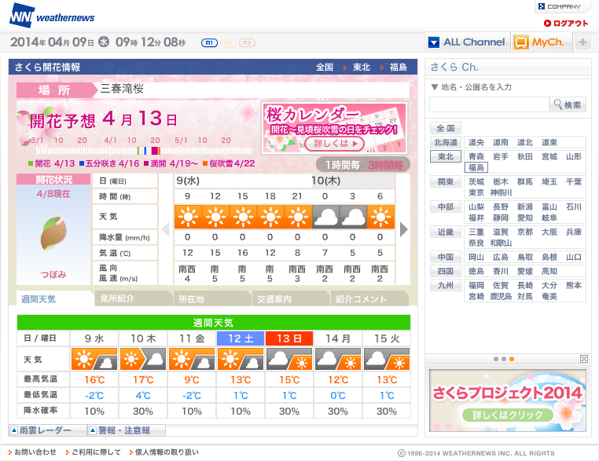Expand 警報・注意報 panel
The width and height of the screenshot is (599, 461).
[127, 430]
